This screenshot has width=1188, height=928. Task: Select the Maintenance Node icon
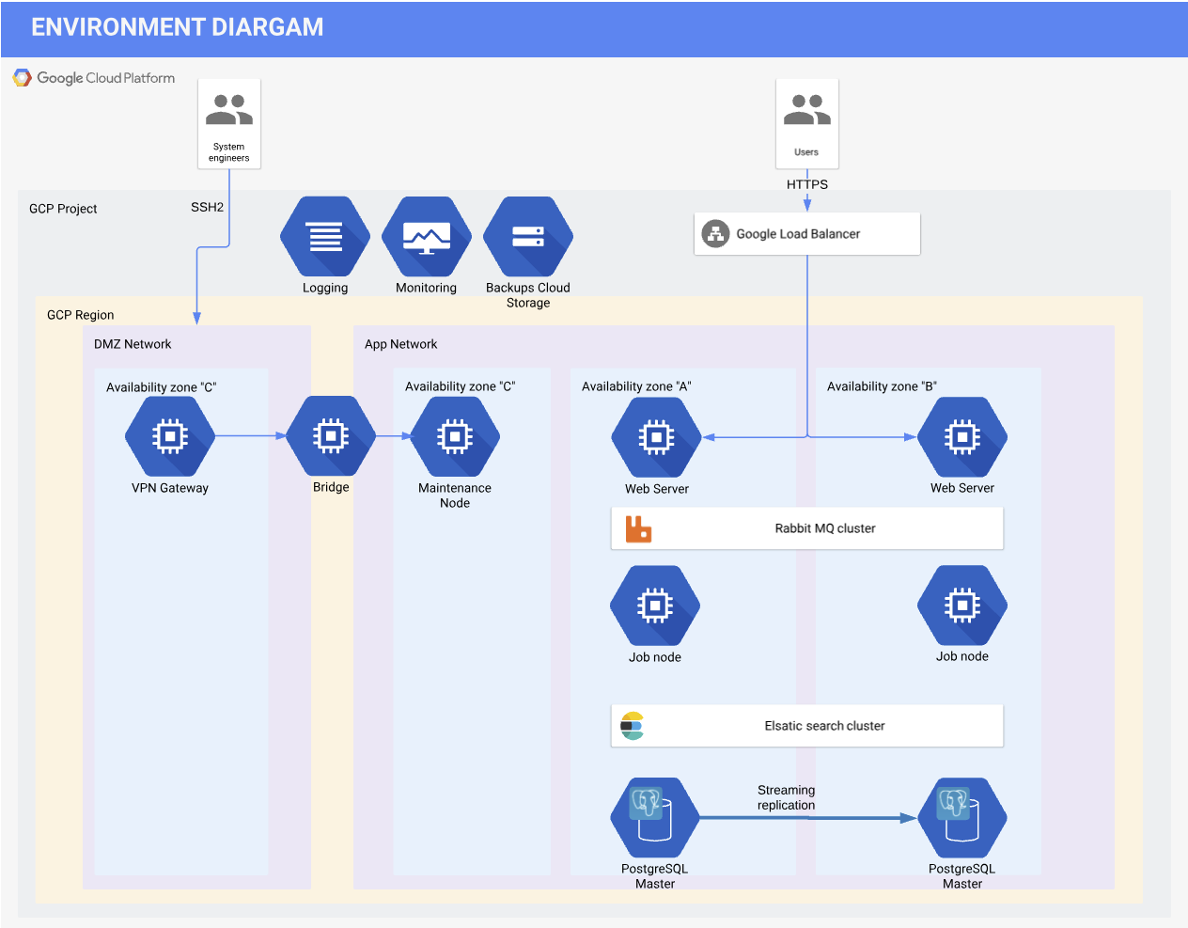[x=454, y=435]
